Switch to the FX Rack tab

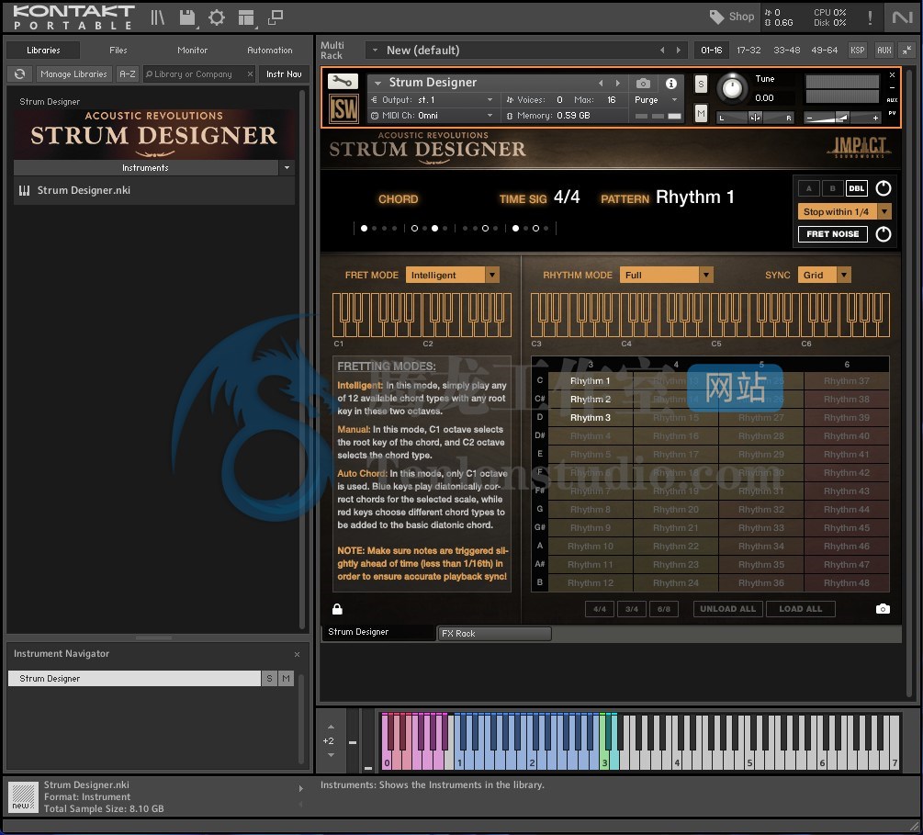pyautogui.click(x=494, y=634)
